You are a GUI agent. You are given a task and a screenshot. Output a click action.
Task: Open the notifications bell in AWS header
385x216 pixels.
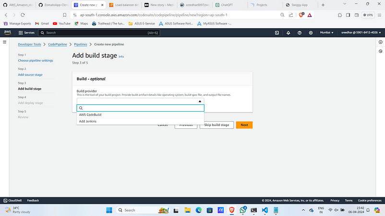tap(288, 33)
